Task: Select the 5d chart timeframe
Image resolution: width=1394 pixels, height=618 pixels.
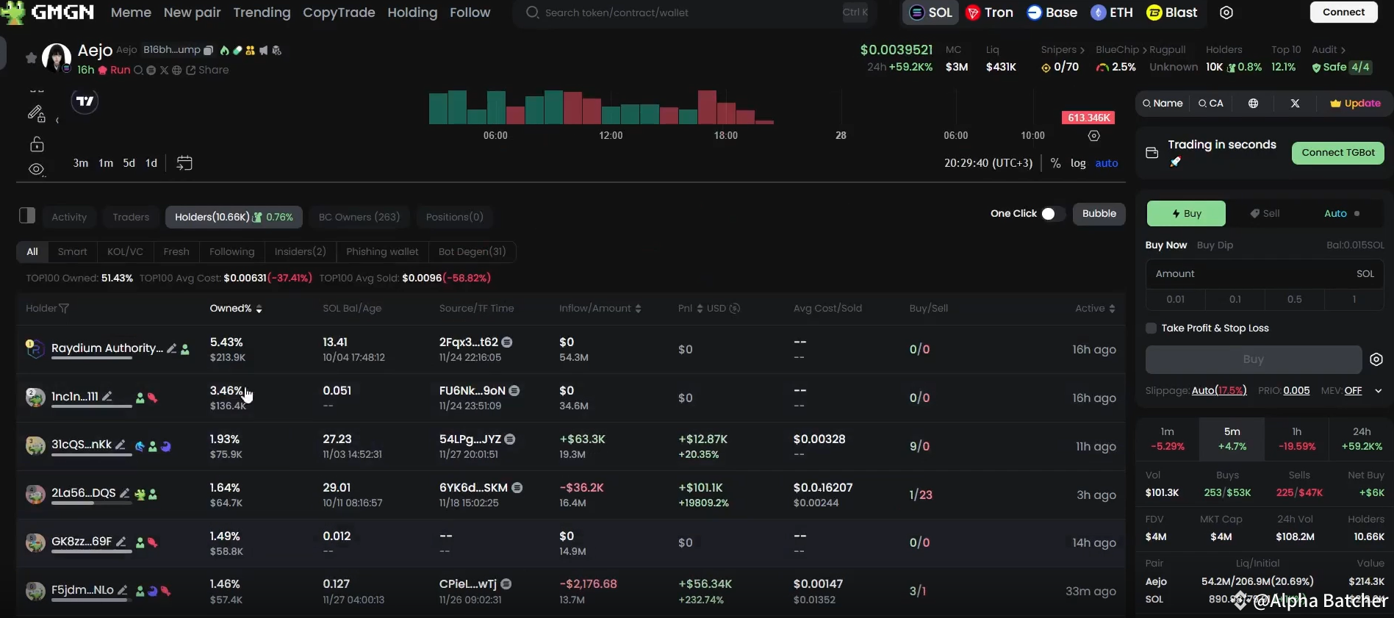Action: coord(129,163)
